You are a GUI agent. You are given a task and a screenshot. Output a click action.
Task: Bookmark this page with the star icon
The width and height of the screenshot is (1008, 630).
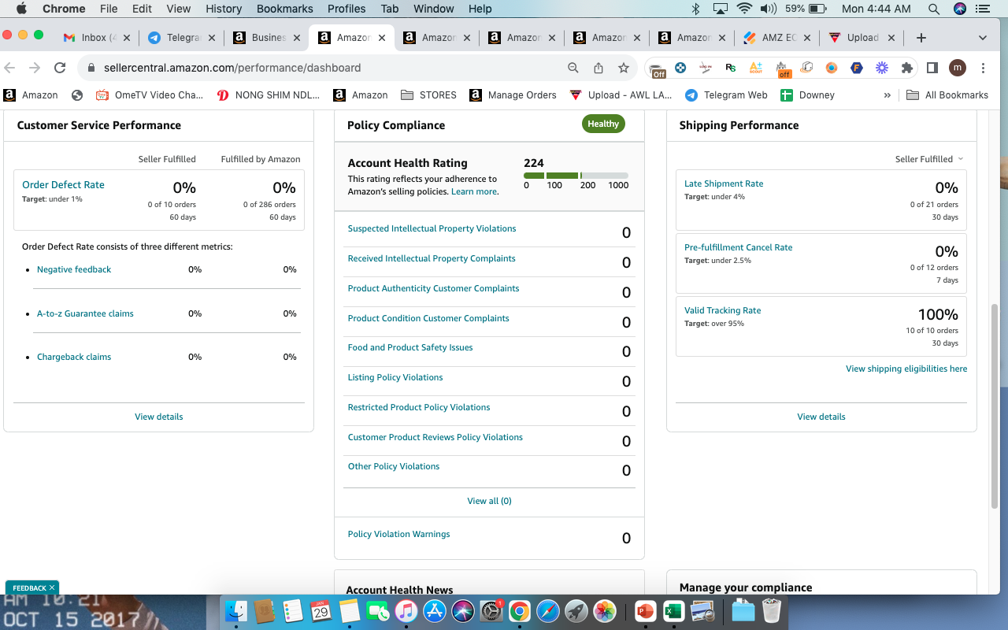(x=624, y=68)
